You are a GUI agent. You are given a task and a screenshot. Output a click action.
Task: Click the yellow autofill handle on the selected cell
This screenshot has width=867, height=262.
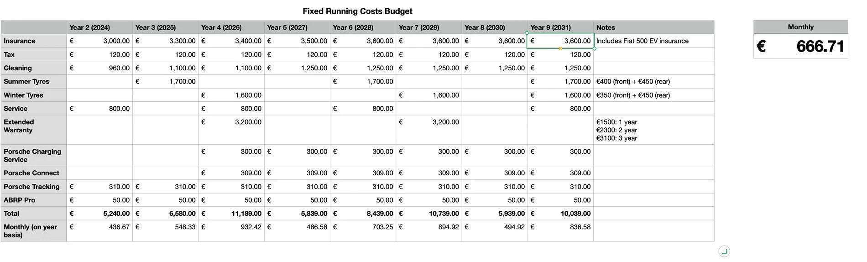(560, 48)
